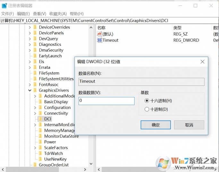
Task: Select the EarlyLaunch tree item label
Action: pyautogui.click(x=50, y=56)
